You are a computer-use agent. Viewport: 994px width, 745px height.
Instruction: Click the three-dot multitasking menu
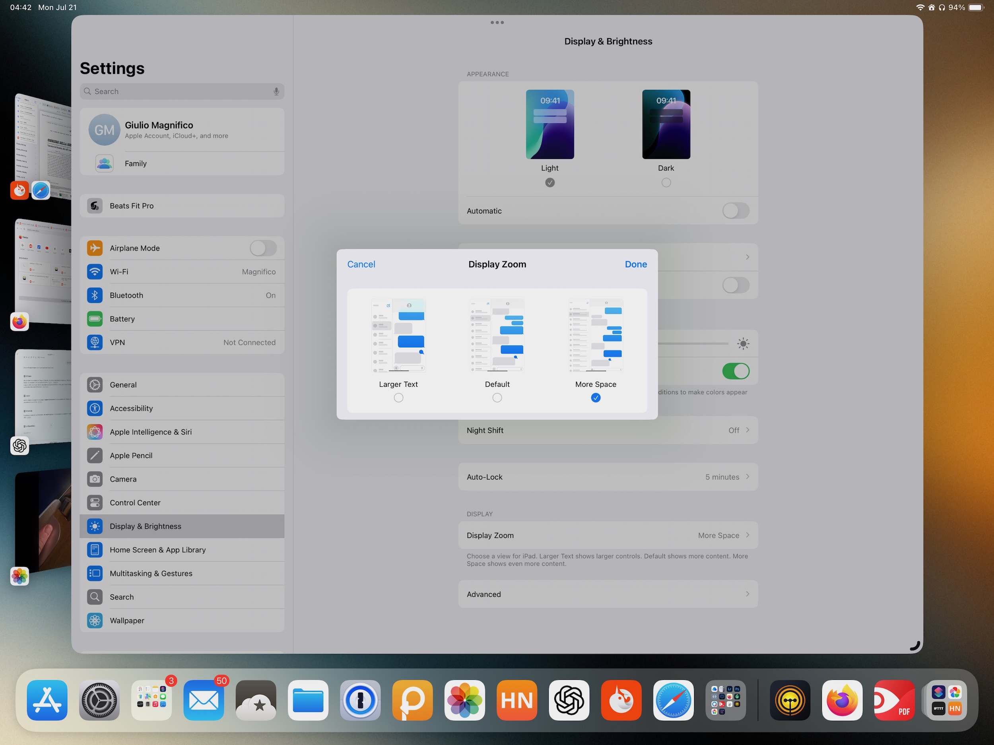click(497, 23)
